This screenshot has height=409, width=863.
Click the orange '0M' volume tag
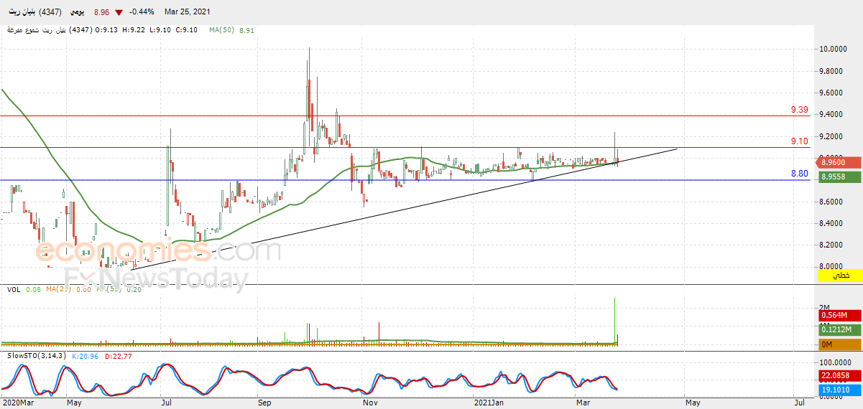pyautogui.click(x=840, y=345)
